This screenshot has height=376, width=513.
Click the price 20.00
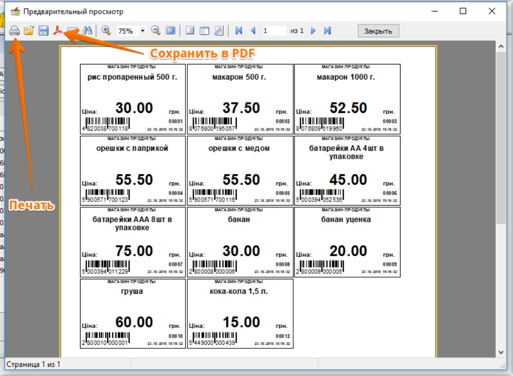[348, 251]
